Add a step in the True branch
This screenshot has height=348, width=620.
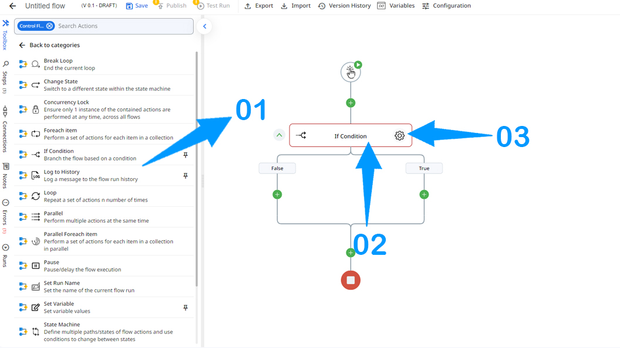pos(424,195)
